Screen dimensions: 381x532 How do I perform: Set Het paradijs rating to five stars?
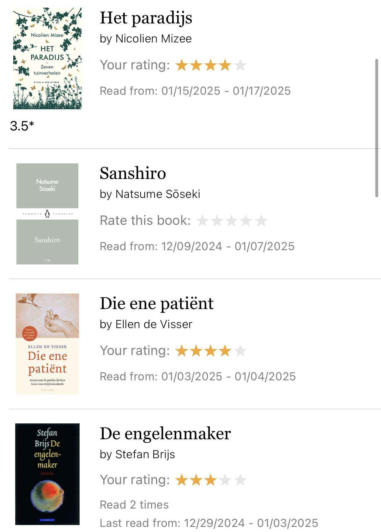point(240,65)
